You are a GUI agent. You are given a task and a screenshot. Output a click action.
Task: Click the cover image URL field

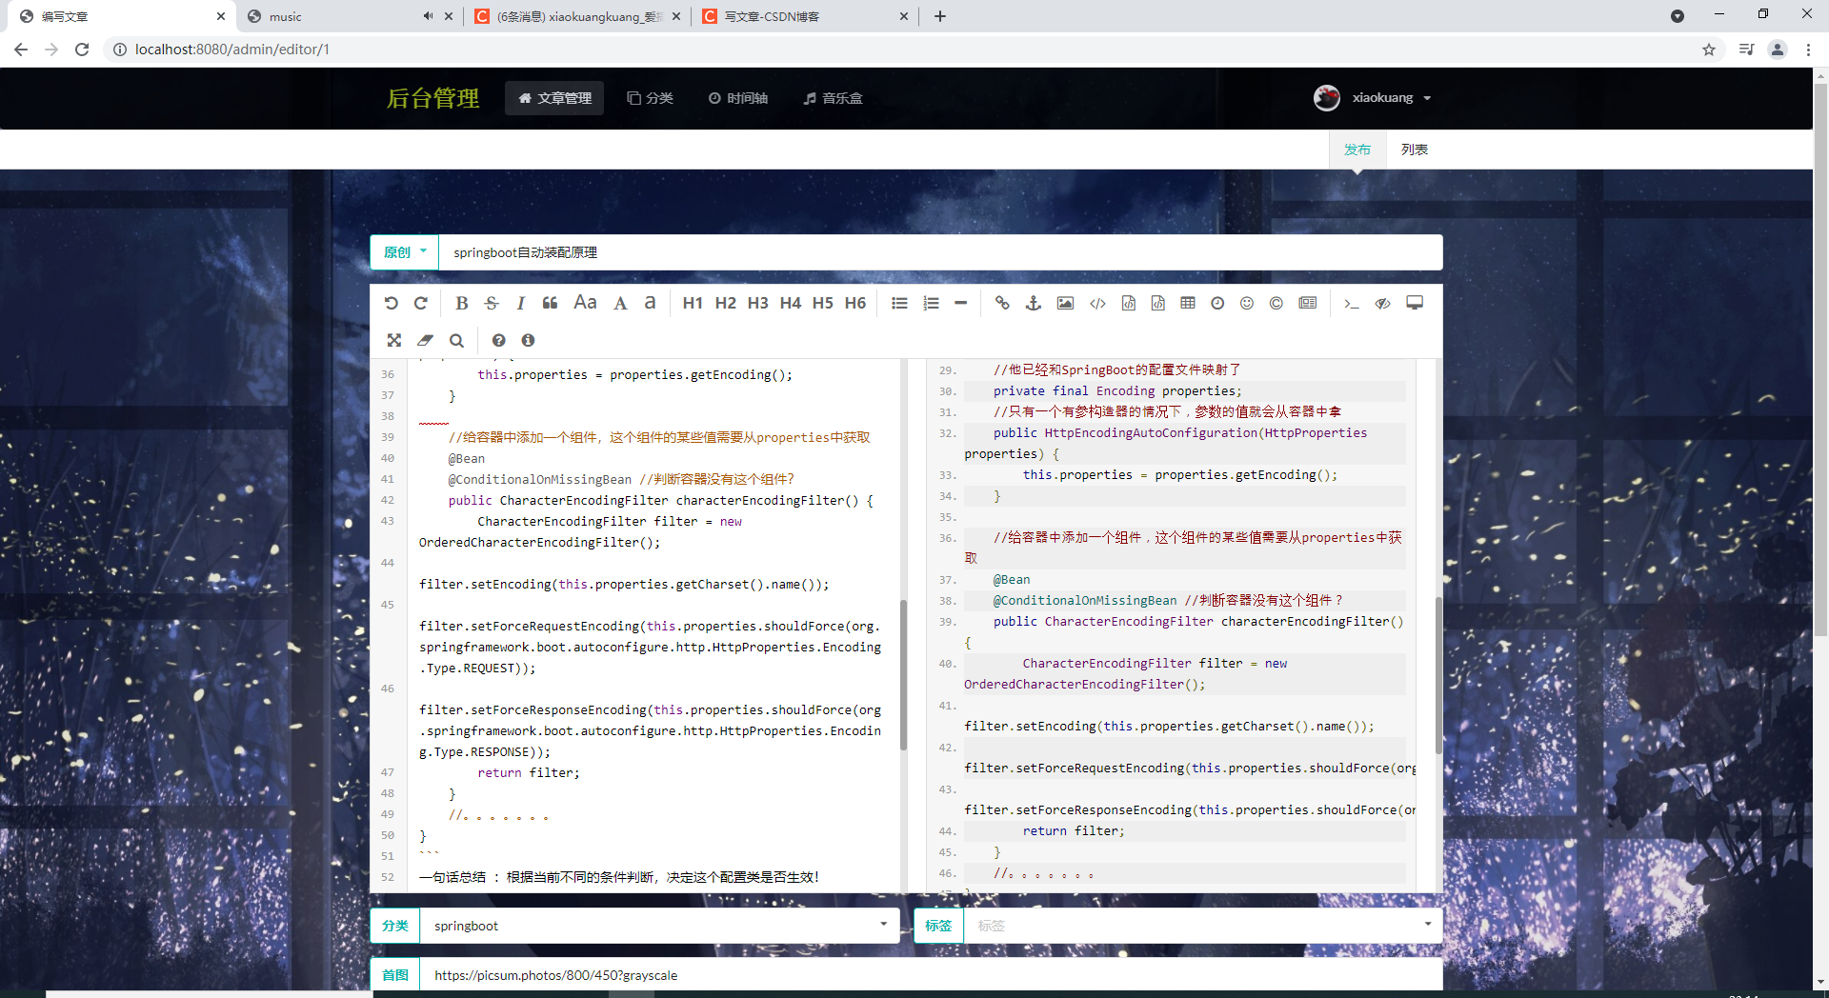pyautogui.click(x=931, y=975)
